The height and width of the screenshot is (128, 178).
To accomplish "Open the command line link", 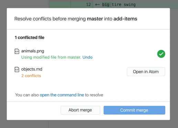I will tap(62, 95).
